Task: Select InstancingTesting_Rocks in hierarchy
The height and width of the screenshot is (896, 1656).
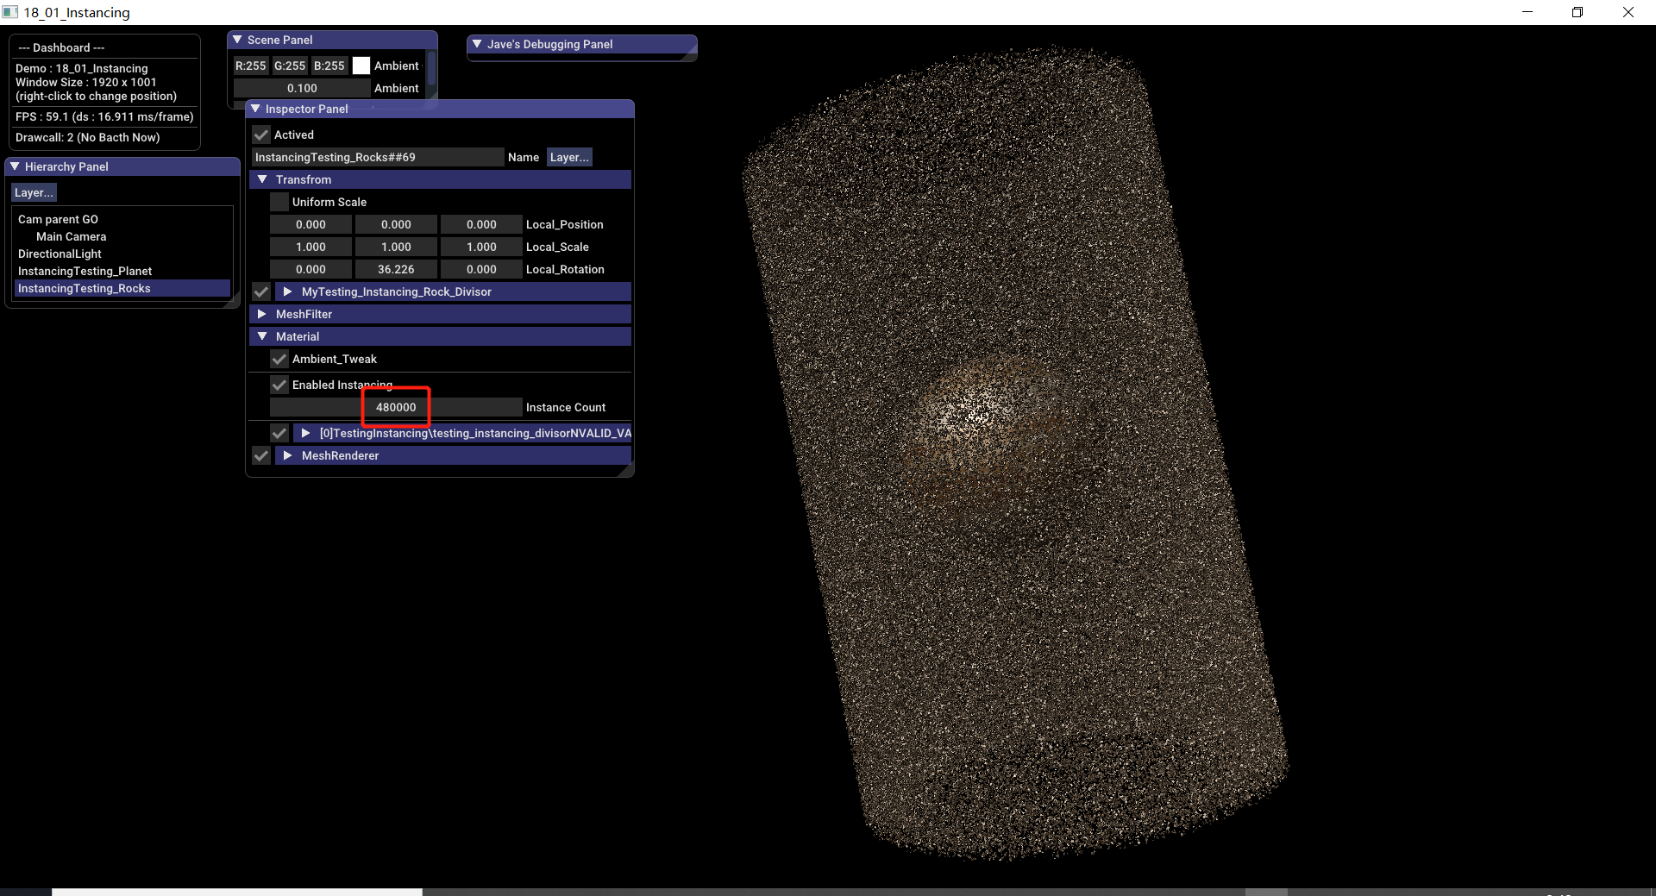Action: 122,288
